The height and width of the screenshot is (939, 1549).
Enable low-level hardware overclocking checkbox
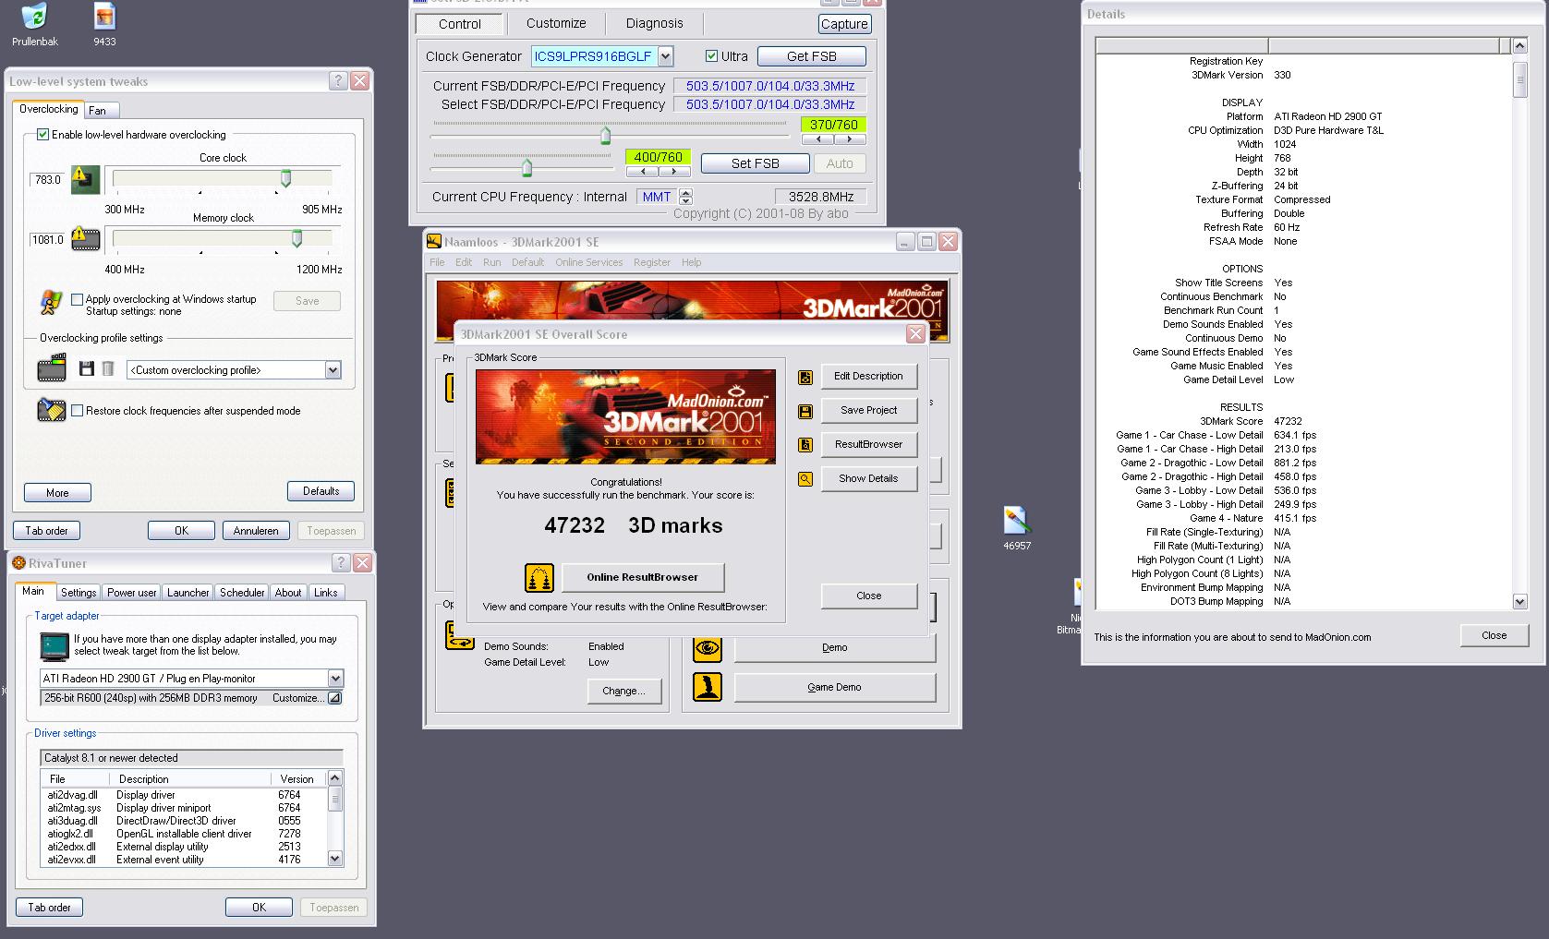(x=42, y=135)
